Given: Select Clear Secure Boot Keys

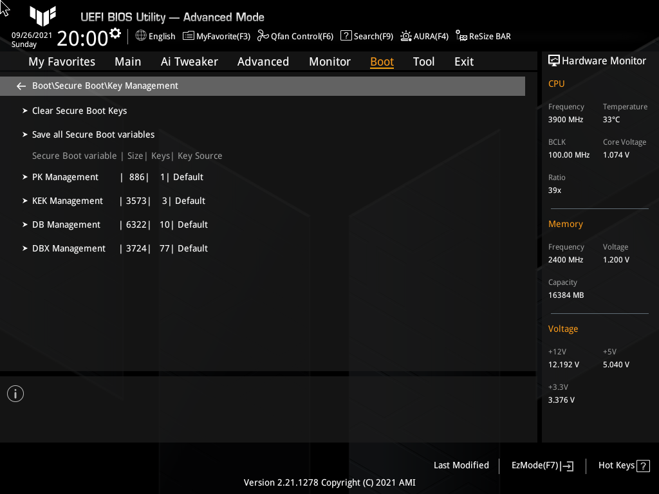Looking at the screenshot, I should 79,110.
